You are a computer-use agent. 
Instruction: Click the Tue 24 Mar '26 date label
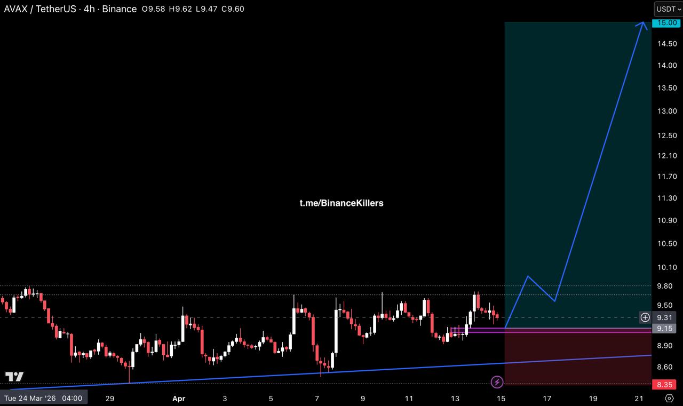point(43,398)
